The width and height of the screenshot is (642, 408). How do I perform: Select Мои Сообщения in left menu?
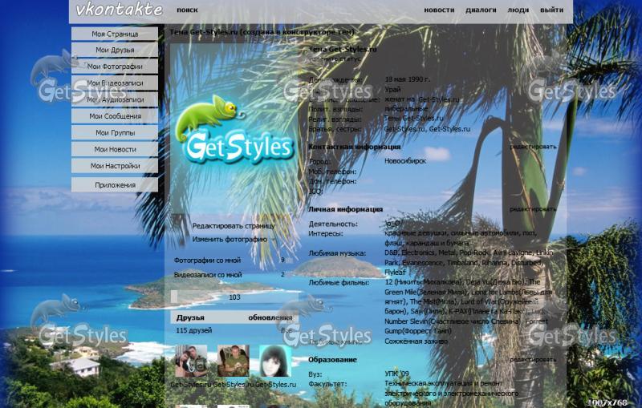coord(115,116)
